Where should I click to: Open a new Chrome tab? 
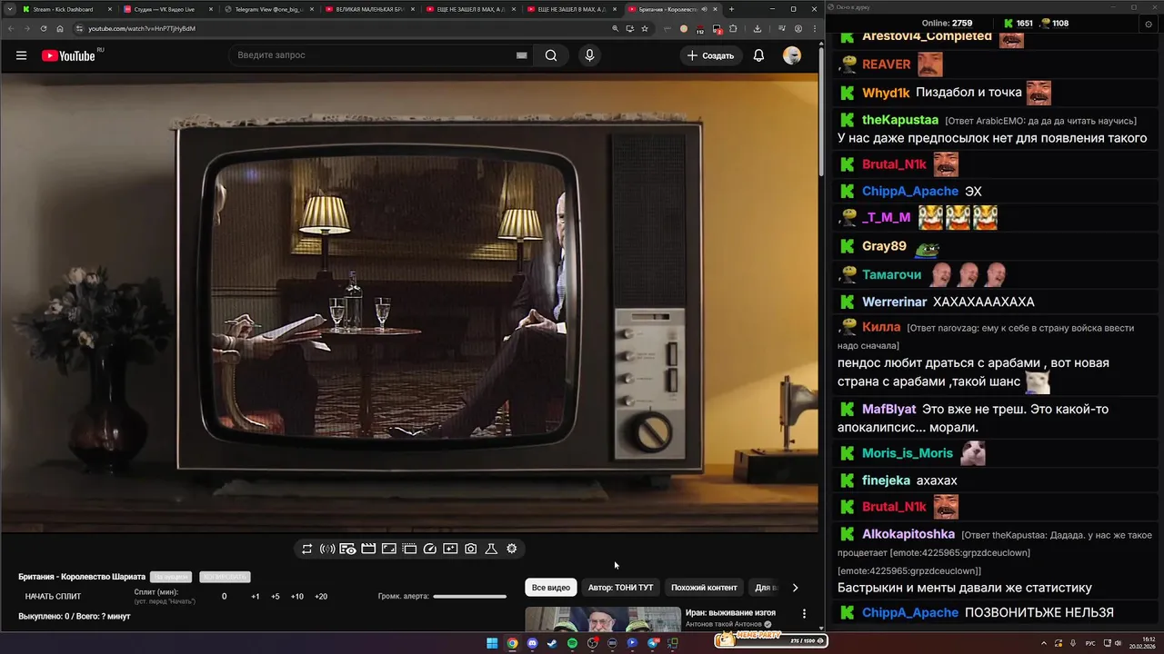pos(731,9)
